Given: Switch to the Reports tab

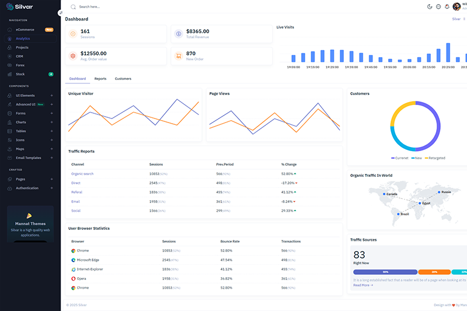Looking at the screenshot, I should tap(100, 79).
